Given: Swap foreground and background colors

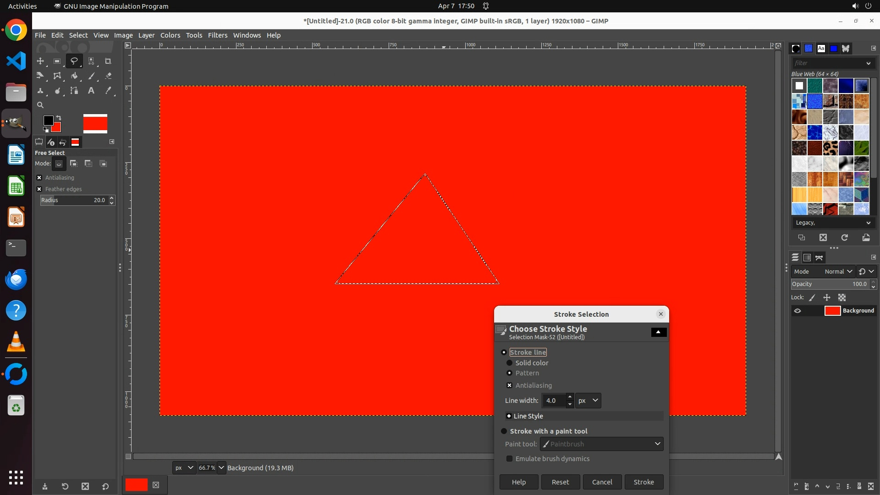Looking at the screenshot, I should 59,118.
